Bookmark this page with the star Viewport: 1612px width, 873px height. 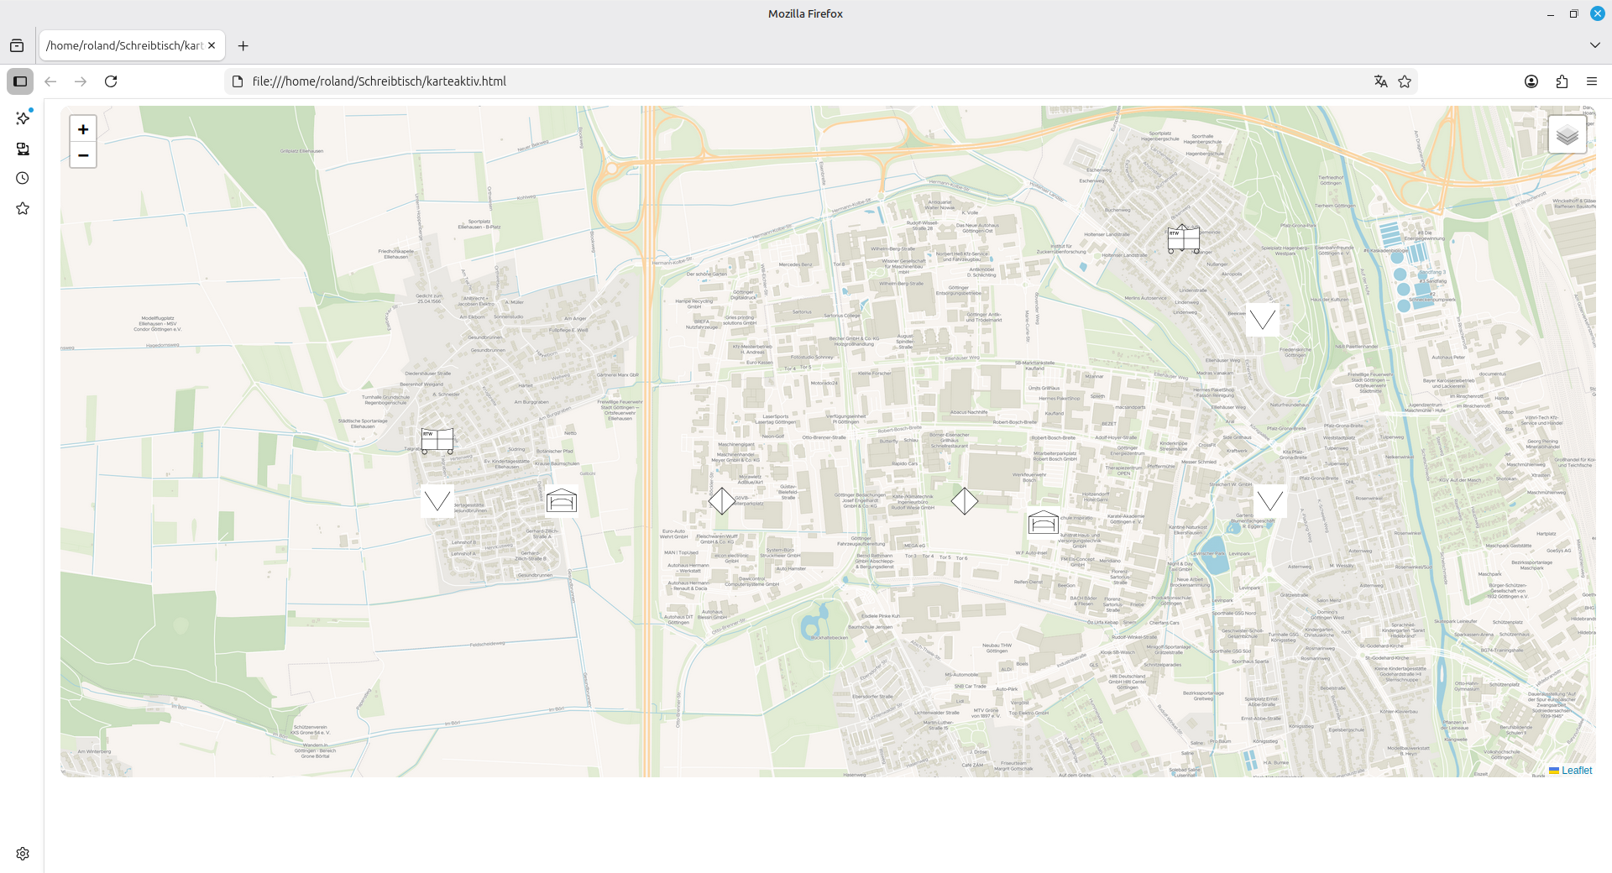(x=1405, y=81)
